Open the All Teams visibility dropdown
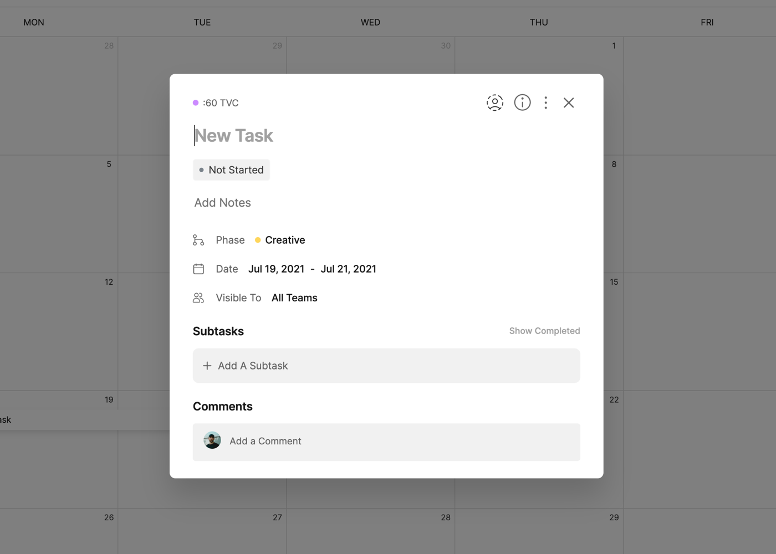The height and width of the screenshot is (554, 776). pos(294,298)
